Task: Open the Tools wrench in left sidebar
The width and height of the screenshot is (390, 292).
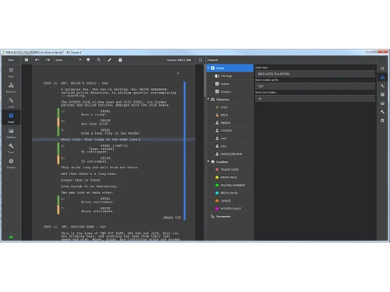Action: pyautogui.click(x=11, y=148)
